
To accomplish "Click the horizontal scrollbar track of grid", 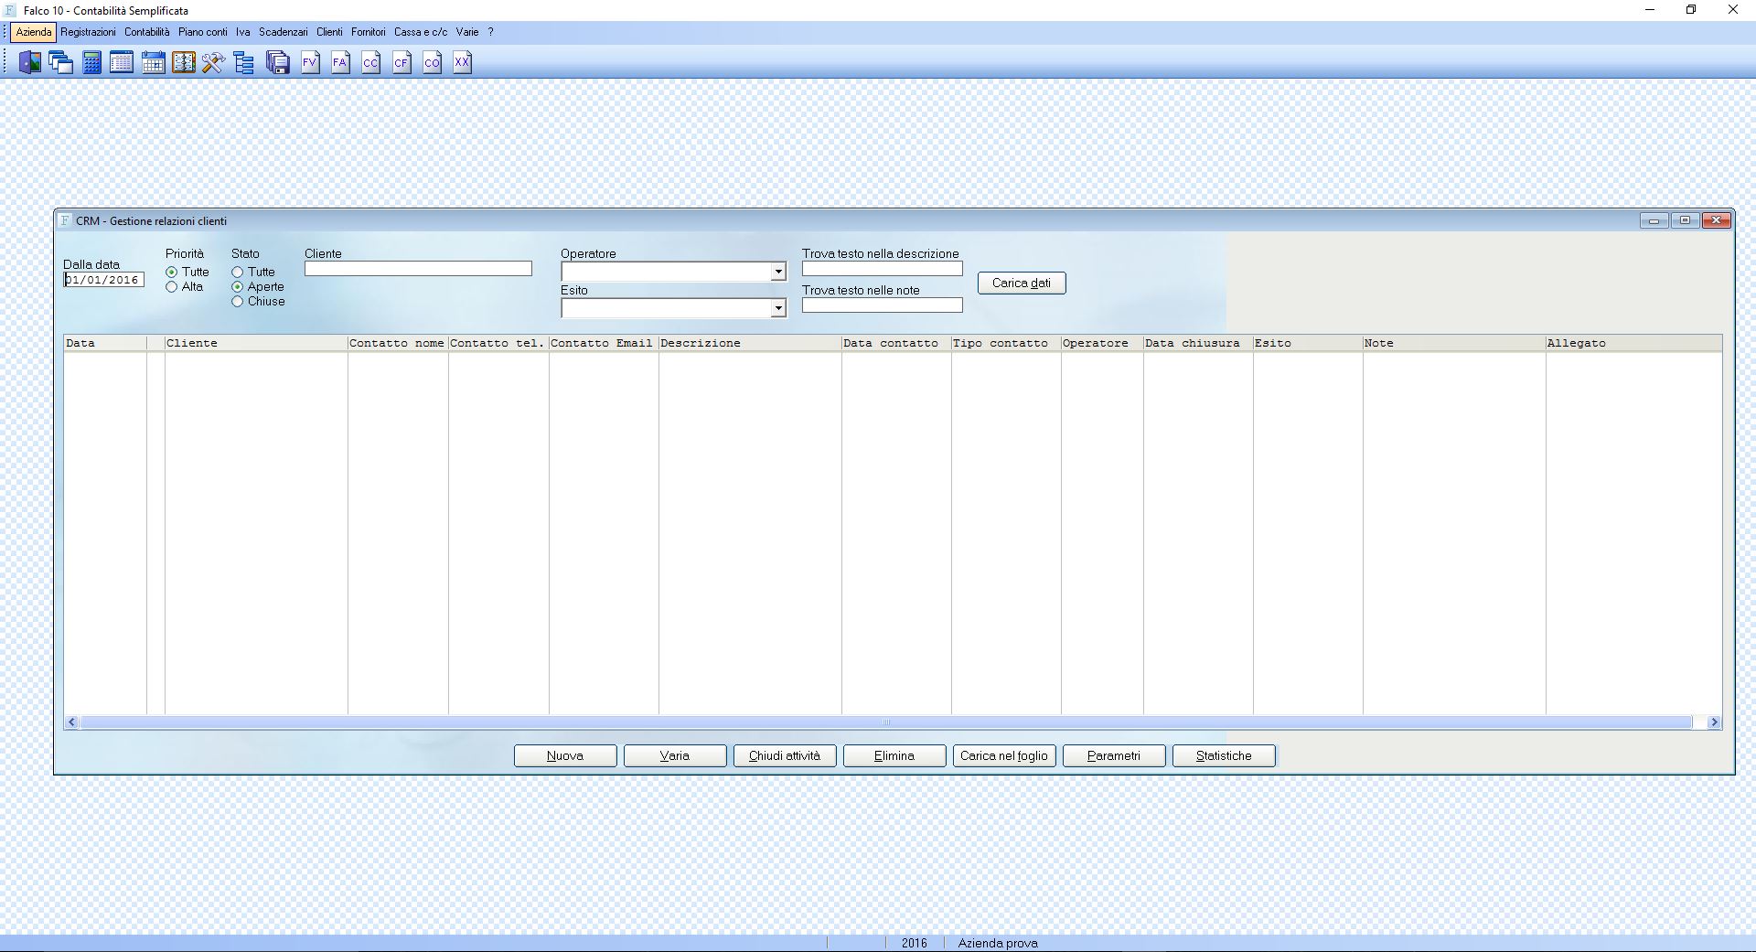I will pyautogui.click(x=886, y=722).
